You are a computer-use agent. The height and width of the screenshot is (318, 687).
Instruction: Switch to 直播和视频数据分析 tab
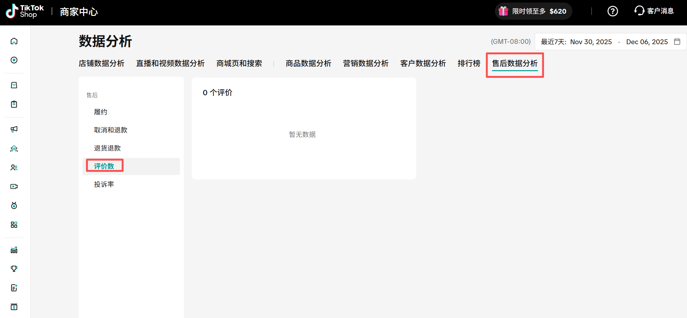170,63
